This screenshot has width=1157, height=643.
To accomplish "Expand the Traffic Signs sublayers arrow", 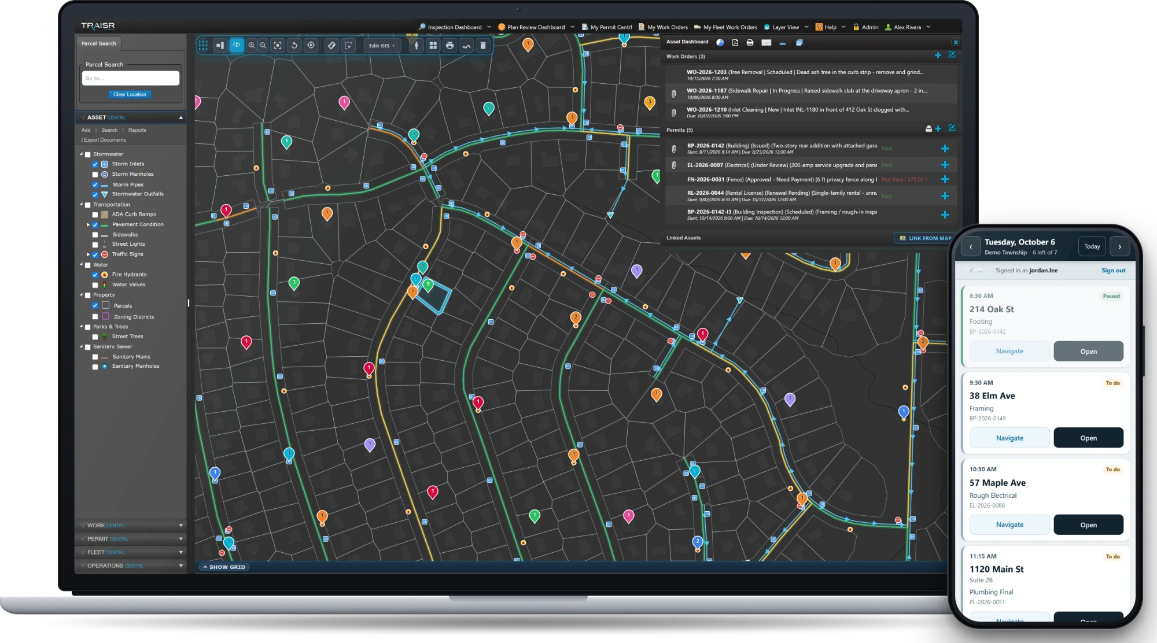I will (89, 254).
